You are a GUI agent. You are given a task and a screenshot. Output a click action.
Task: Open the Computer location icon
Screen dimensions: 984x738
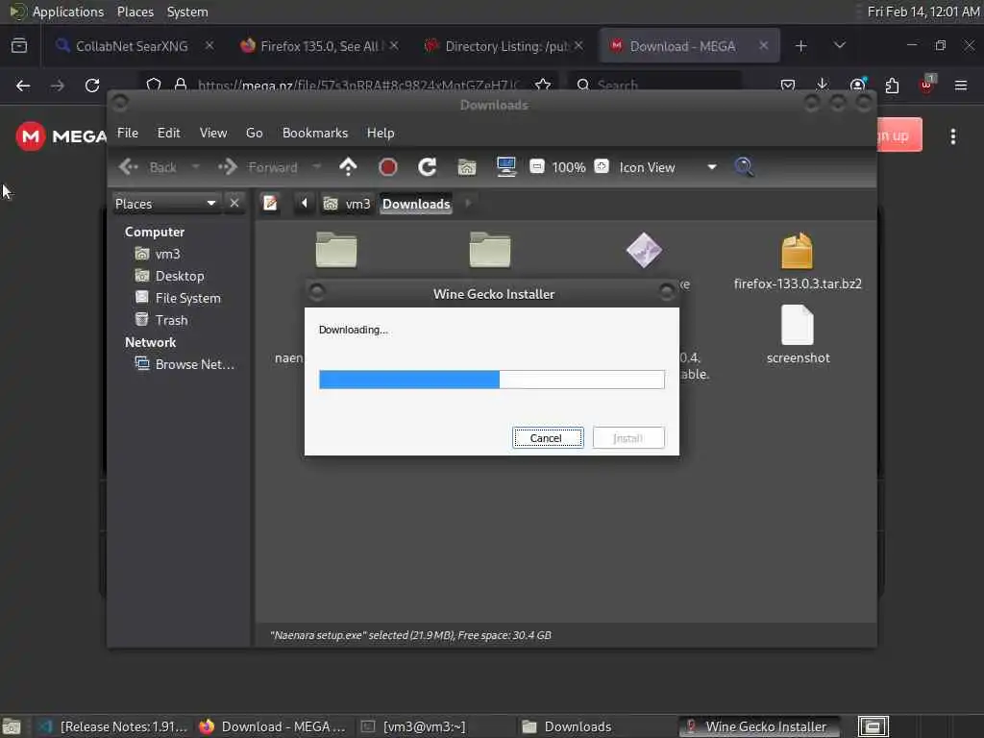tap(505, 167)
